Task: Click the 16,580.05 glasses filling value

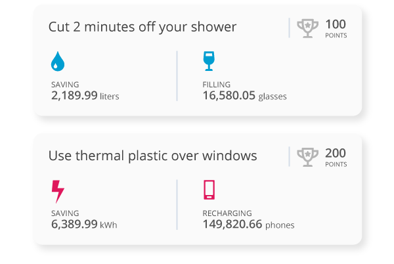Action: [244, 96]
